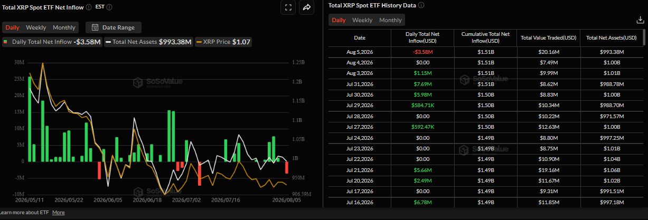Open the Date Range picker
Screen dimensions: 648x220
(114, 27)
